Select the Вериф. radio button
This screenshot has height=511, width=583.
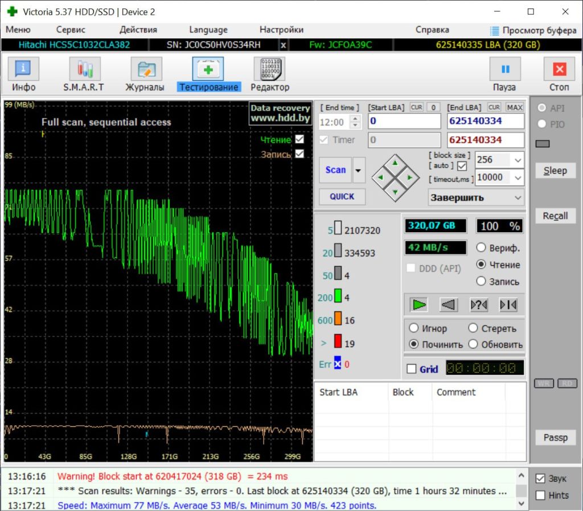(481, 248)
